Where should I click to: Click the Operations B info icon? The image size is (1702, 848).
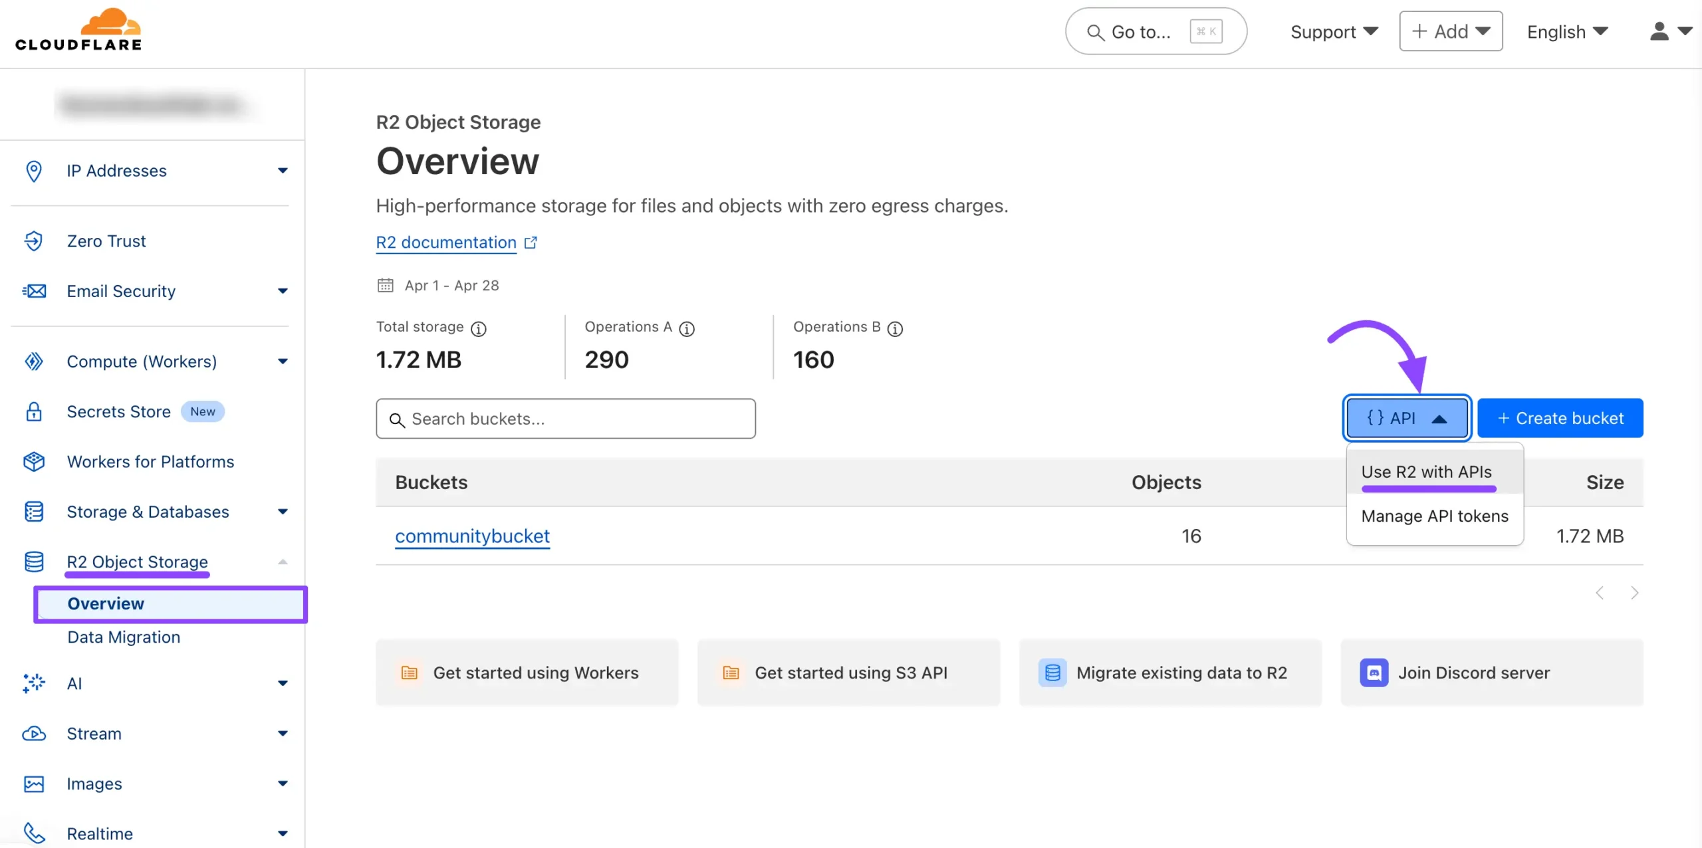pos(896,328)
